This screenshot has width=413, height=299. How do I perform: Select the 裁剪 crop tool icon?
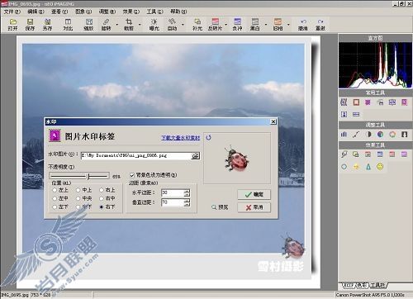coord(129,25)
